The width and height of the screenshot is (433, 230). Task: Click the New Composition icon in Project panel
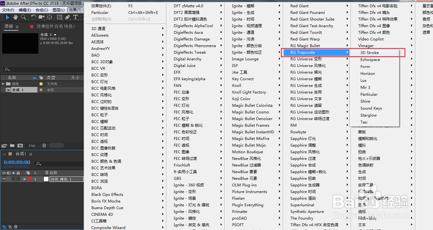pos(20,146)
